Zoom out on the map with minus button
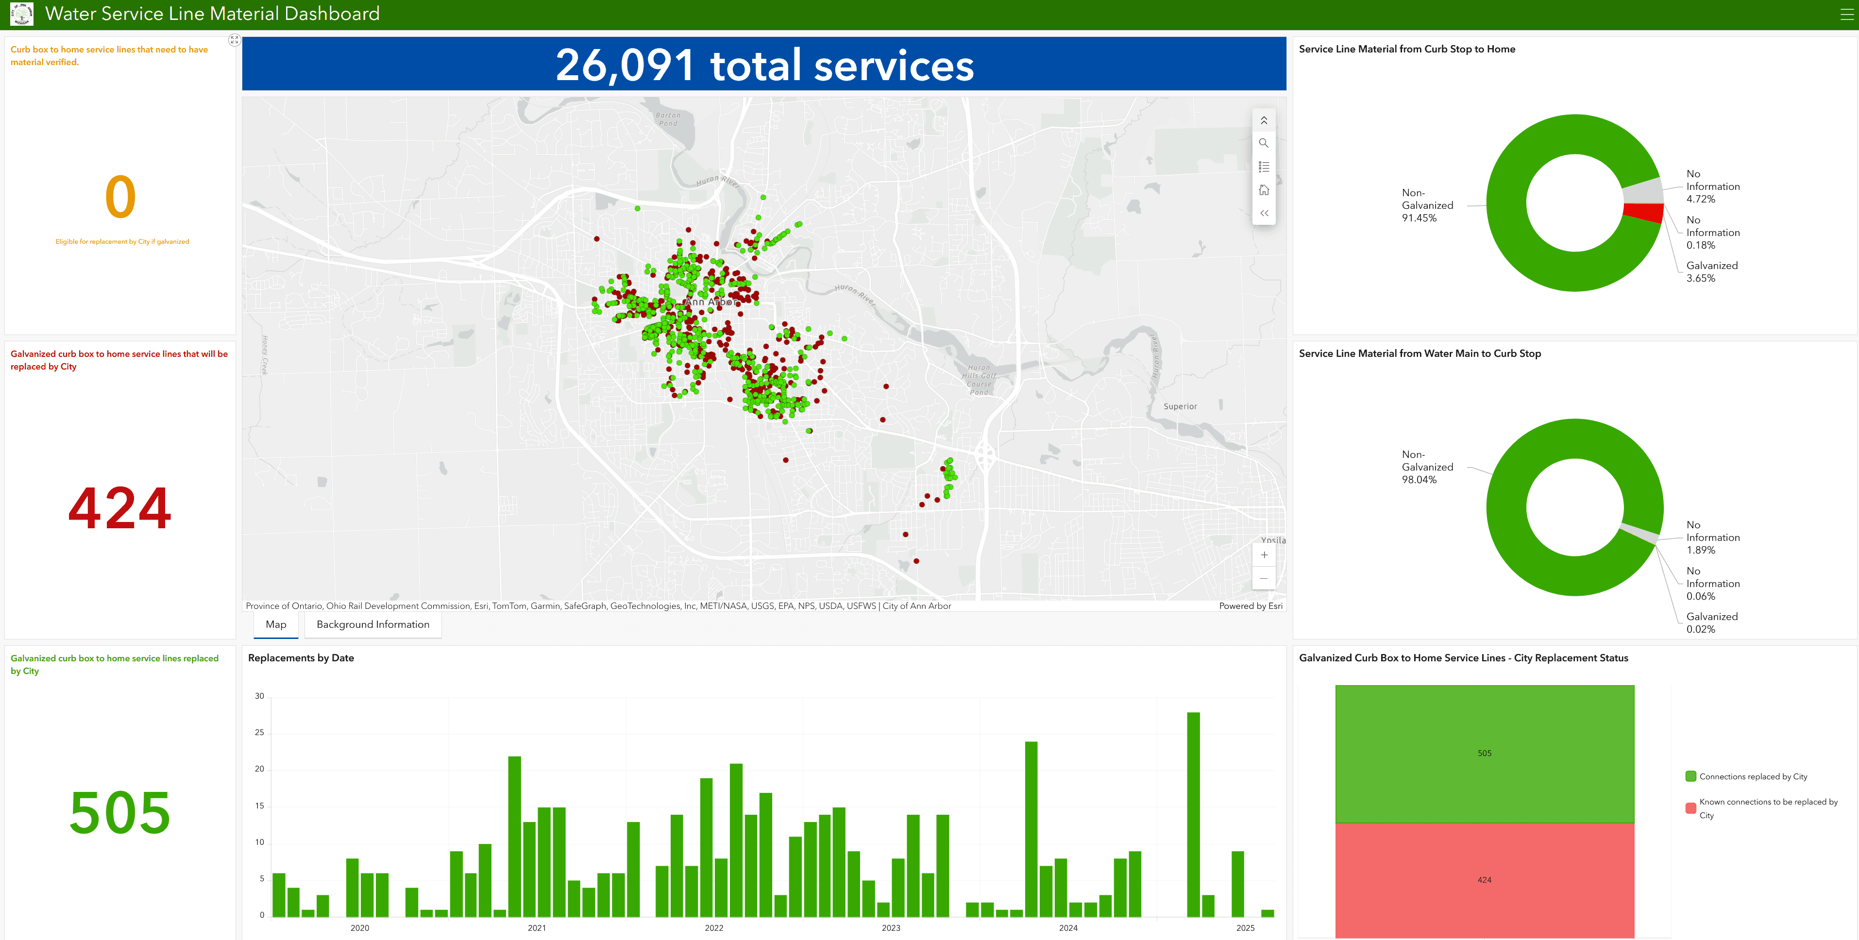This screenshot has width=1859, height=940. click(1265, 578)
